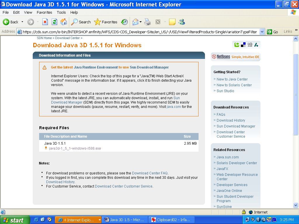Open Sun Download Manager sidebar link
The height and width of the screenshot is (224, 299).
236,126
